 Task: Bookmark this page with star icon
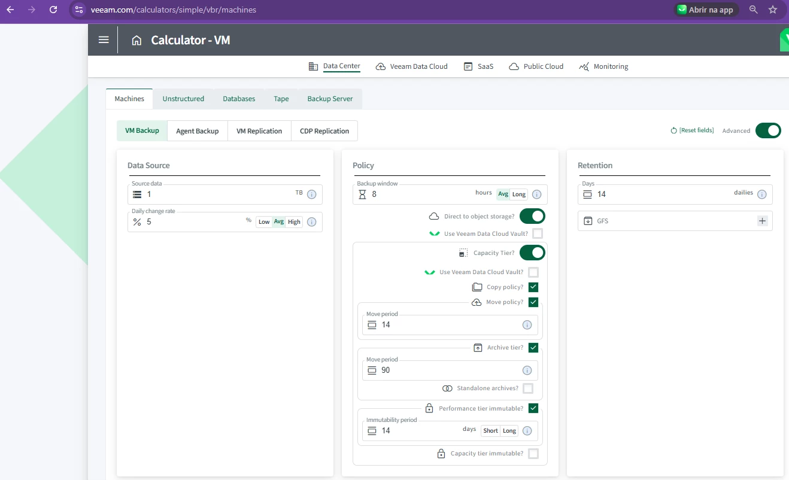coord(773,10)
